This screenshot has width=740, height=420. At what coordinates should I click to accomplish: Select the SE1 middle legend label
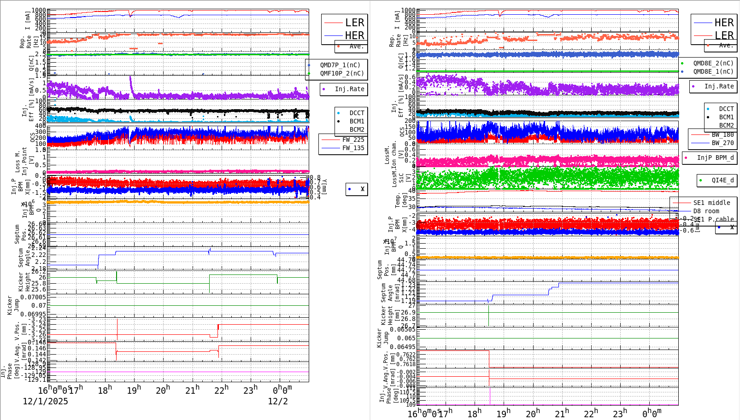[x=711, y=203]
